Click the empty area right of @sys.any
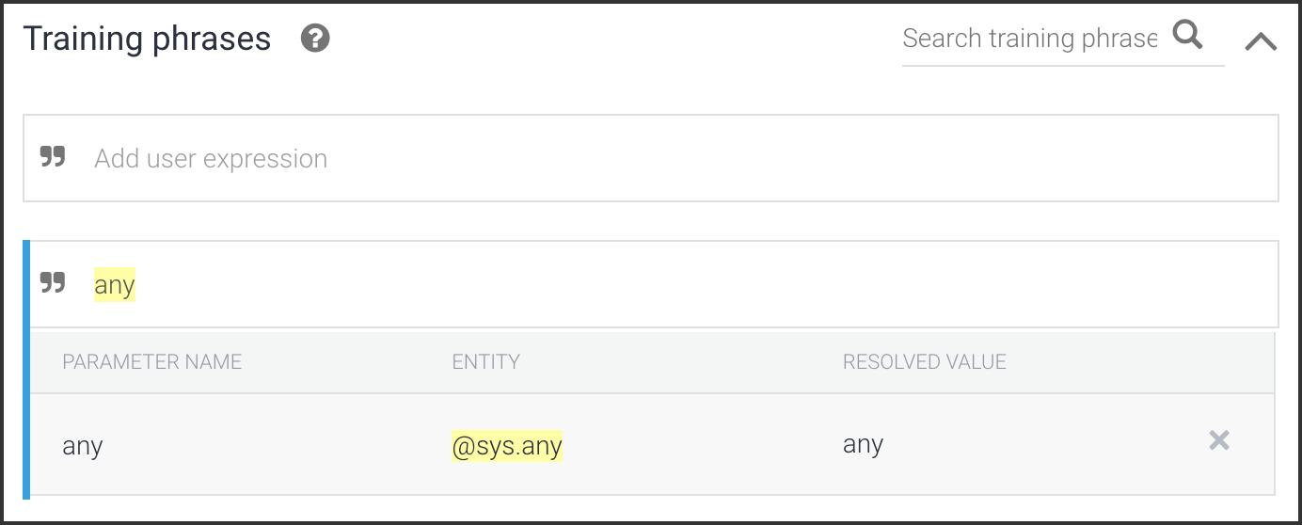1302x525 pixels. (696, 445)
